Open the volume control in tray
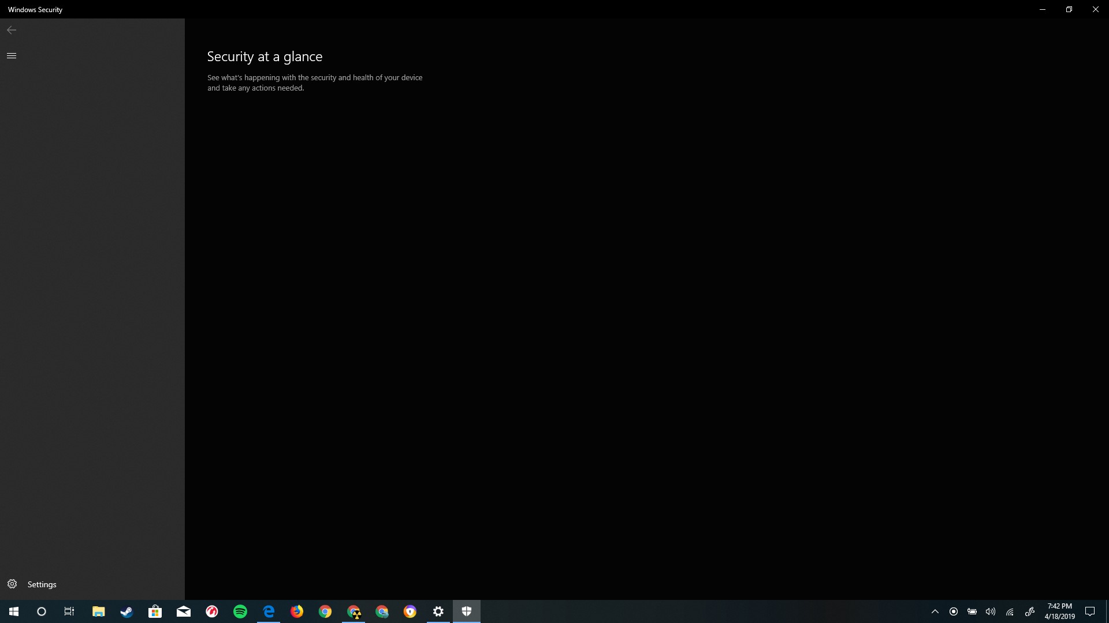The image size is (1109, 623). point(991,611)
